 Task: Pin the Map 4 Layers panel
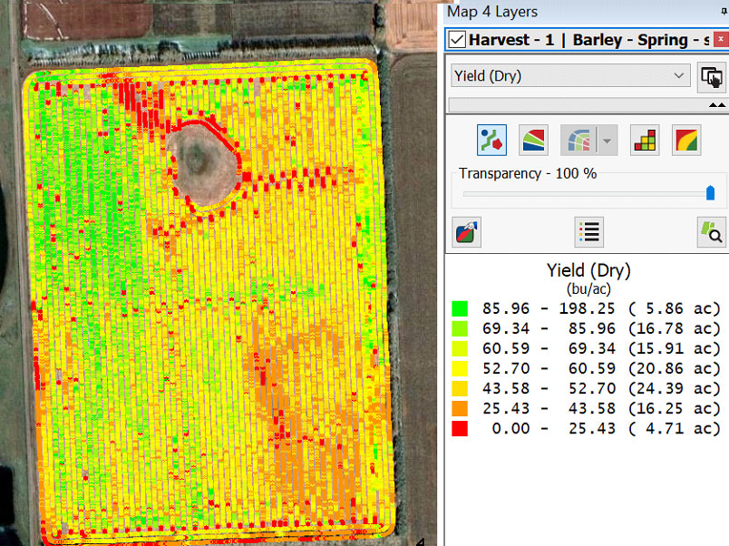click(x=723, y=12)
